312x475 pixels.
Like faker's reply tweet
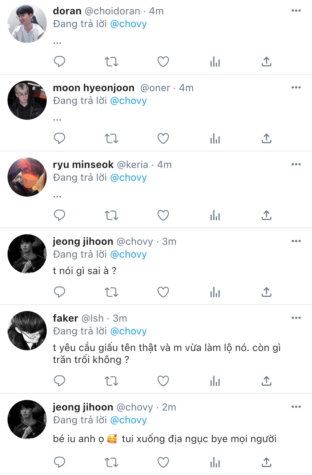pos(163,381)
